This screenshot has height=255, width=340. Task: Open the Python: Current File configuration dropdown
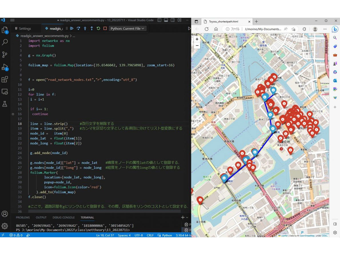[x=128, y=29]
